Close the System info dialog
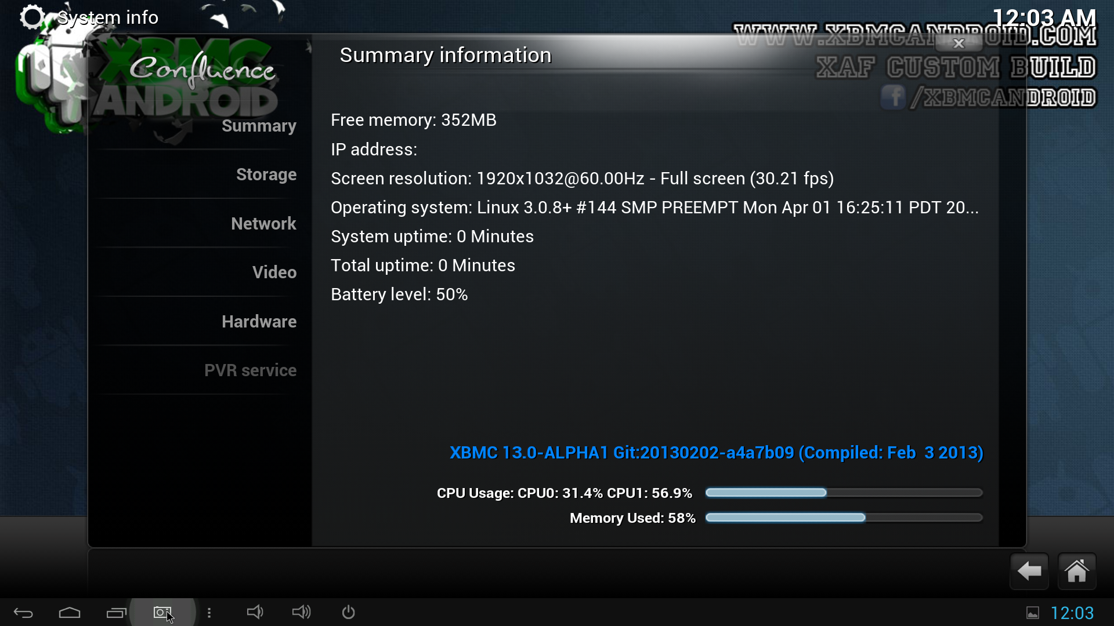1114x626 pixels. [959, 43]
